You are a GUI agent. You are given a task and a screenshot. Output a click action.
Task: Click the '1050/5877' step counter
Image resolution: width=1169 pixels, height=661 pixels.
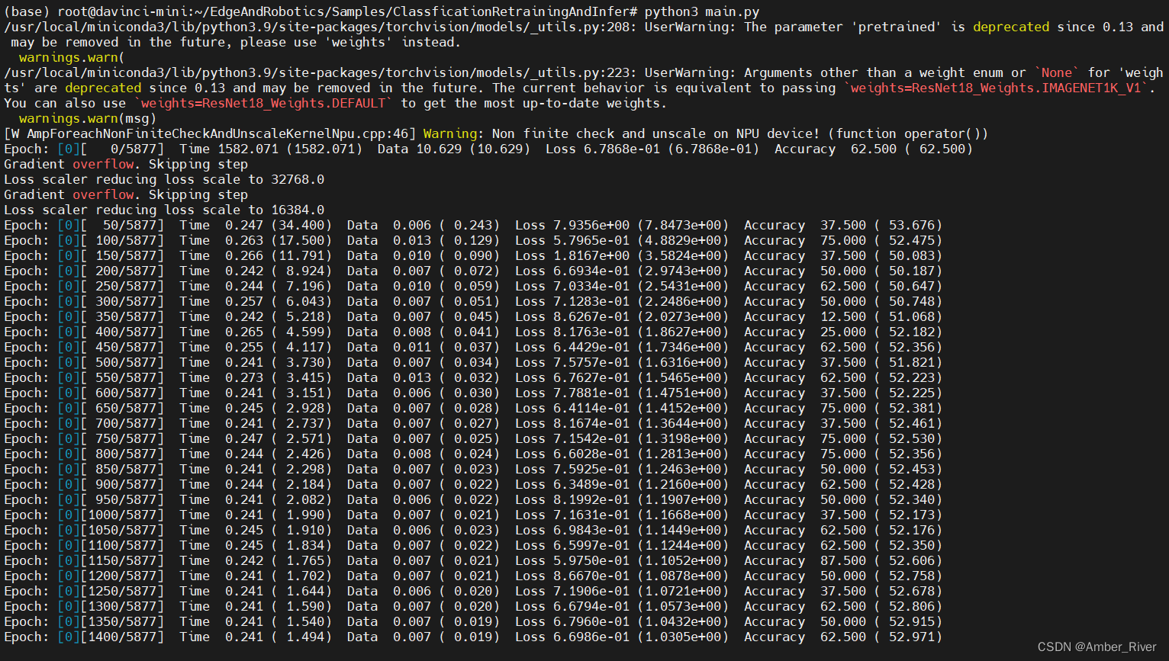point(122,530)
